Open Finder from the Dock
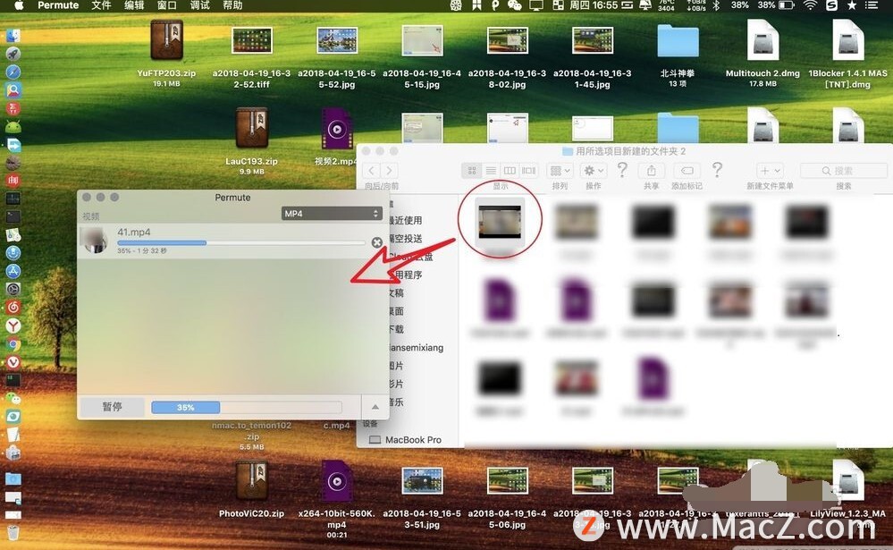 point(13,36)
